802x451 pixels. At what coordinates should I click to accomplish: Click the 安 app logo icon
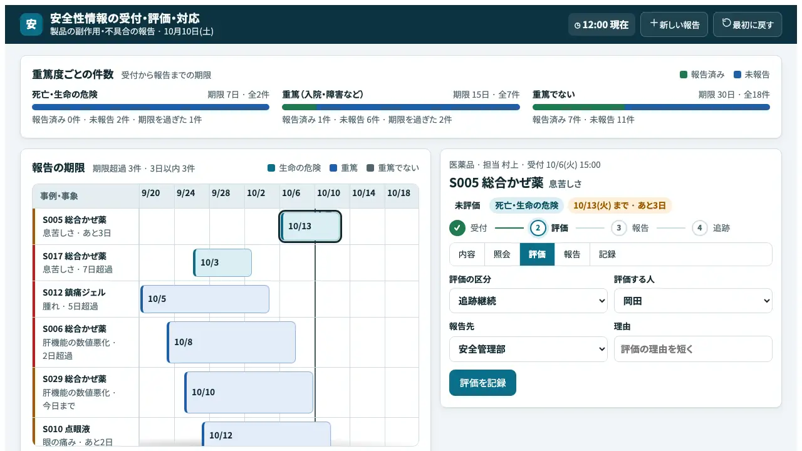pyautogui.click(x=31, y=24)
